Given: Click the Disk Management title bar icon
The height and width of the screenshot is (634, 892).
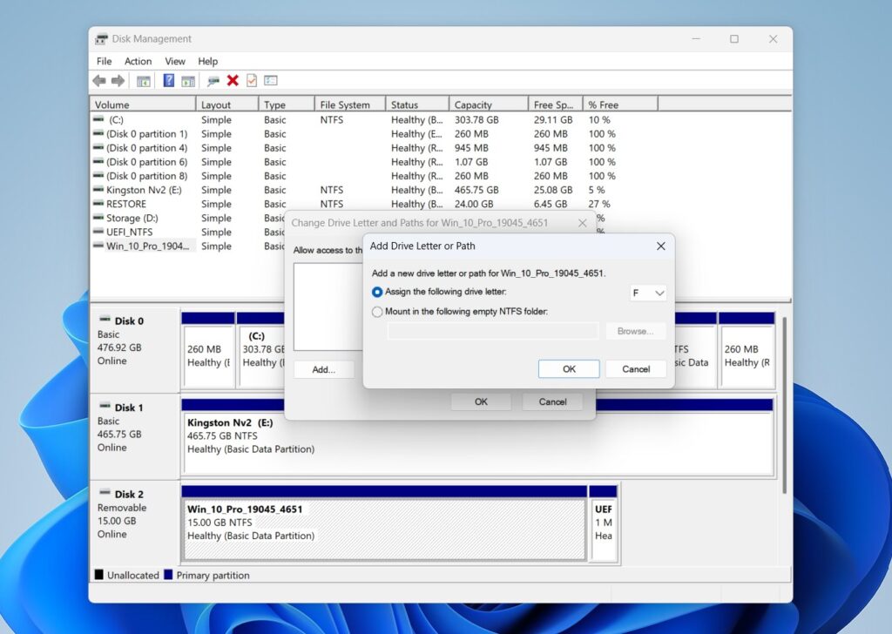Looking at the screenshot, I should tap(101, 39).
